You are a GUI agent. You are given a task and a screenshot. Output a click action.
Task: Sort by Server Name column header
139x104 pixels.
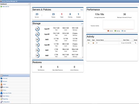[107, 40]
